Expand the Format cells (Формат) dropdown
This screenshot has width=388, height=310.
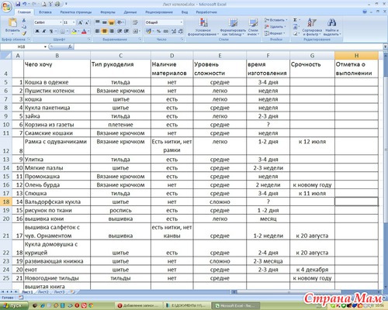click(x=284, y=33)
